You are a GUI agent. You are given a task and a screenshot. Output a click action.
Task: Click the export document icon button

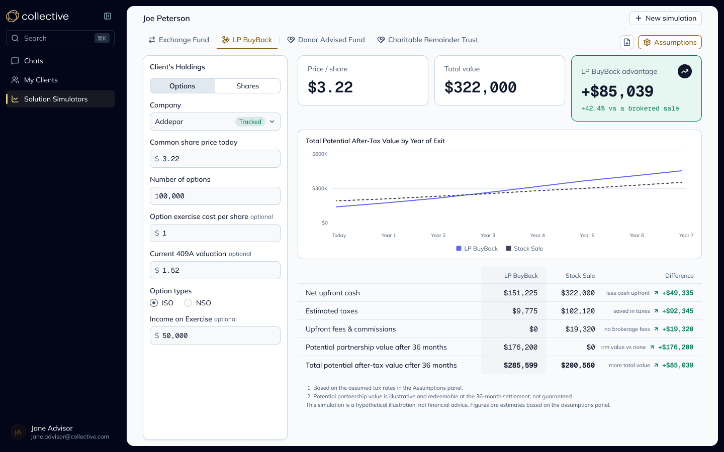coord(627,42)
